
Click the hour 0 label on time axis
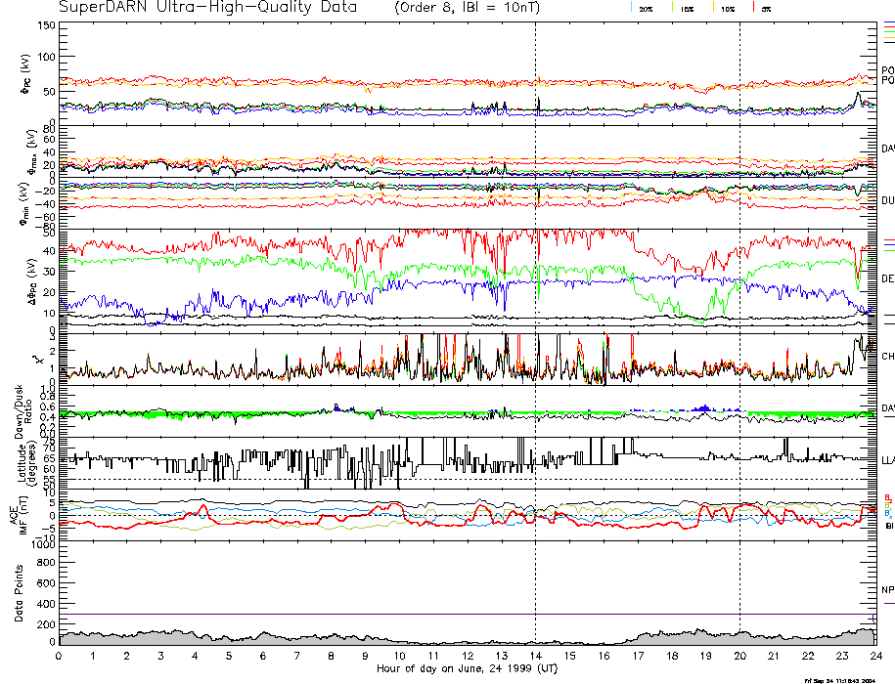(x=60, y=659)
